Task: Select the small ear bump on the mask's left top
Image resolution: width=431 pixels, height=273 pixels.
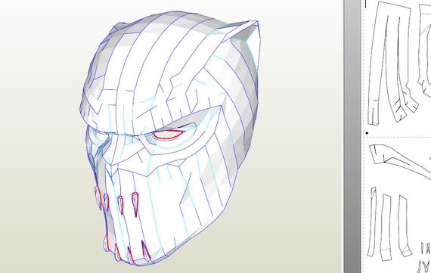Action: 116,28
